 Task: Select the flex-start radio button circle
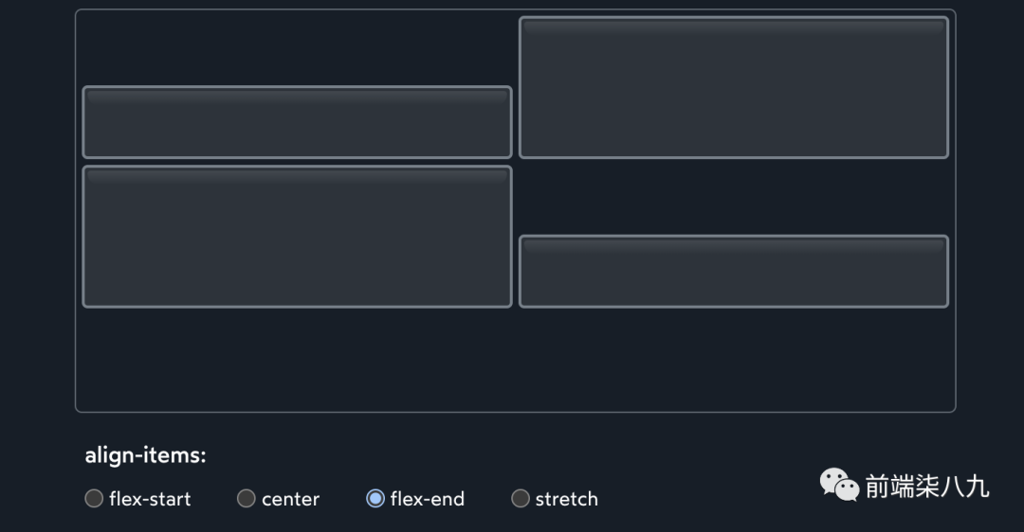pos(94,499)
